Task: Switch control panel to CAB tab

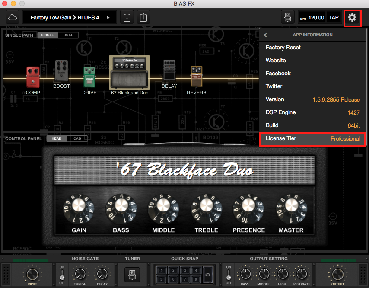Action: 77,138
